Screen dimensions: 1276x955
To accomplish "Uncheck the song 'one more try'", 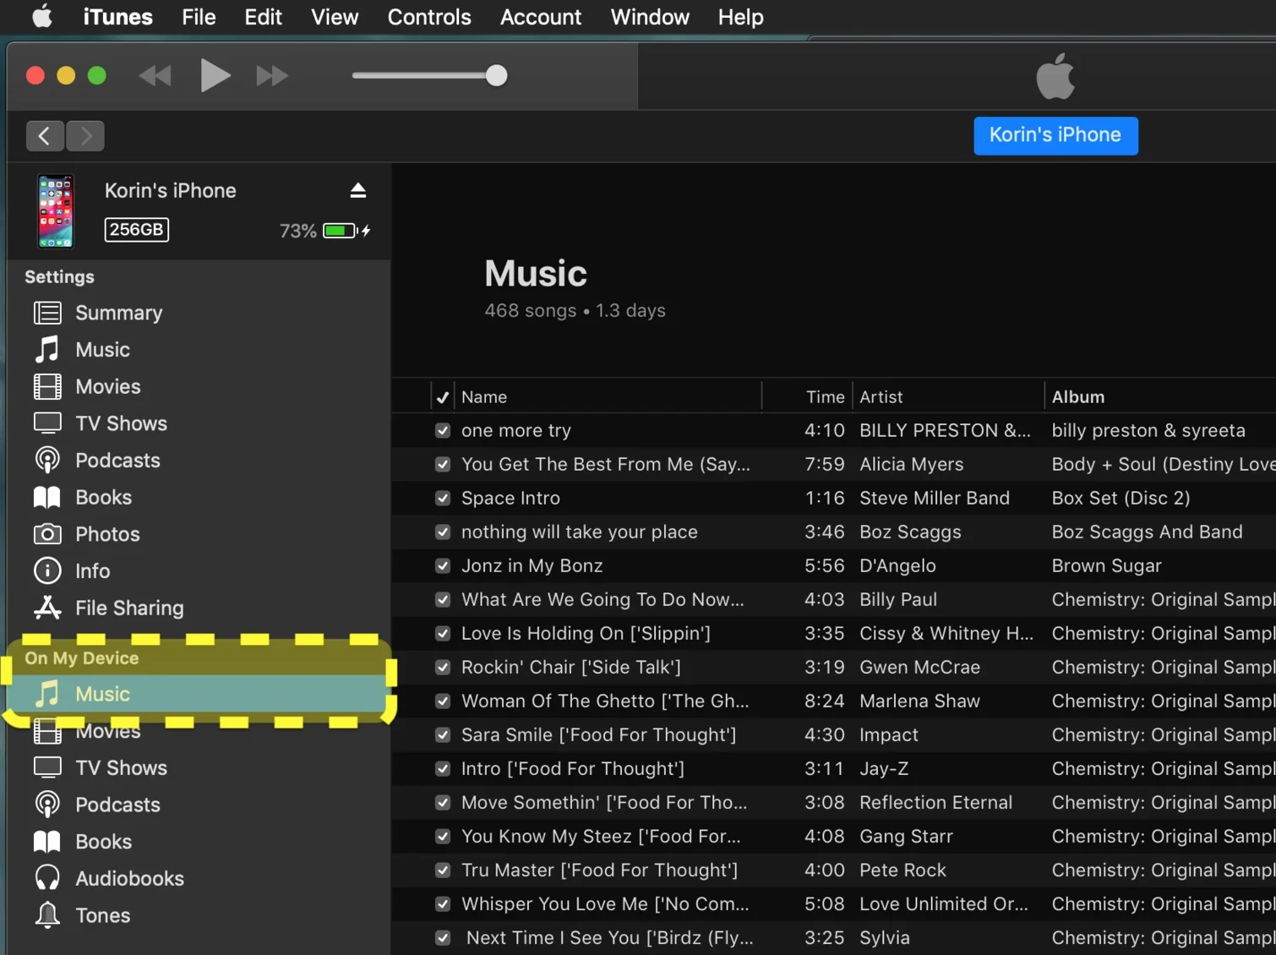I will [x=442, y=430].
